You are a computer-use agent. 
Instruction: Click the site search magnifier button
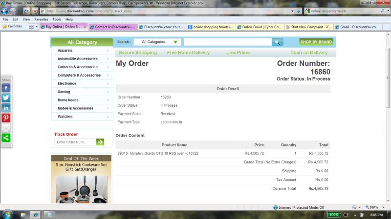(277, 42)
